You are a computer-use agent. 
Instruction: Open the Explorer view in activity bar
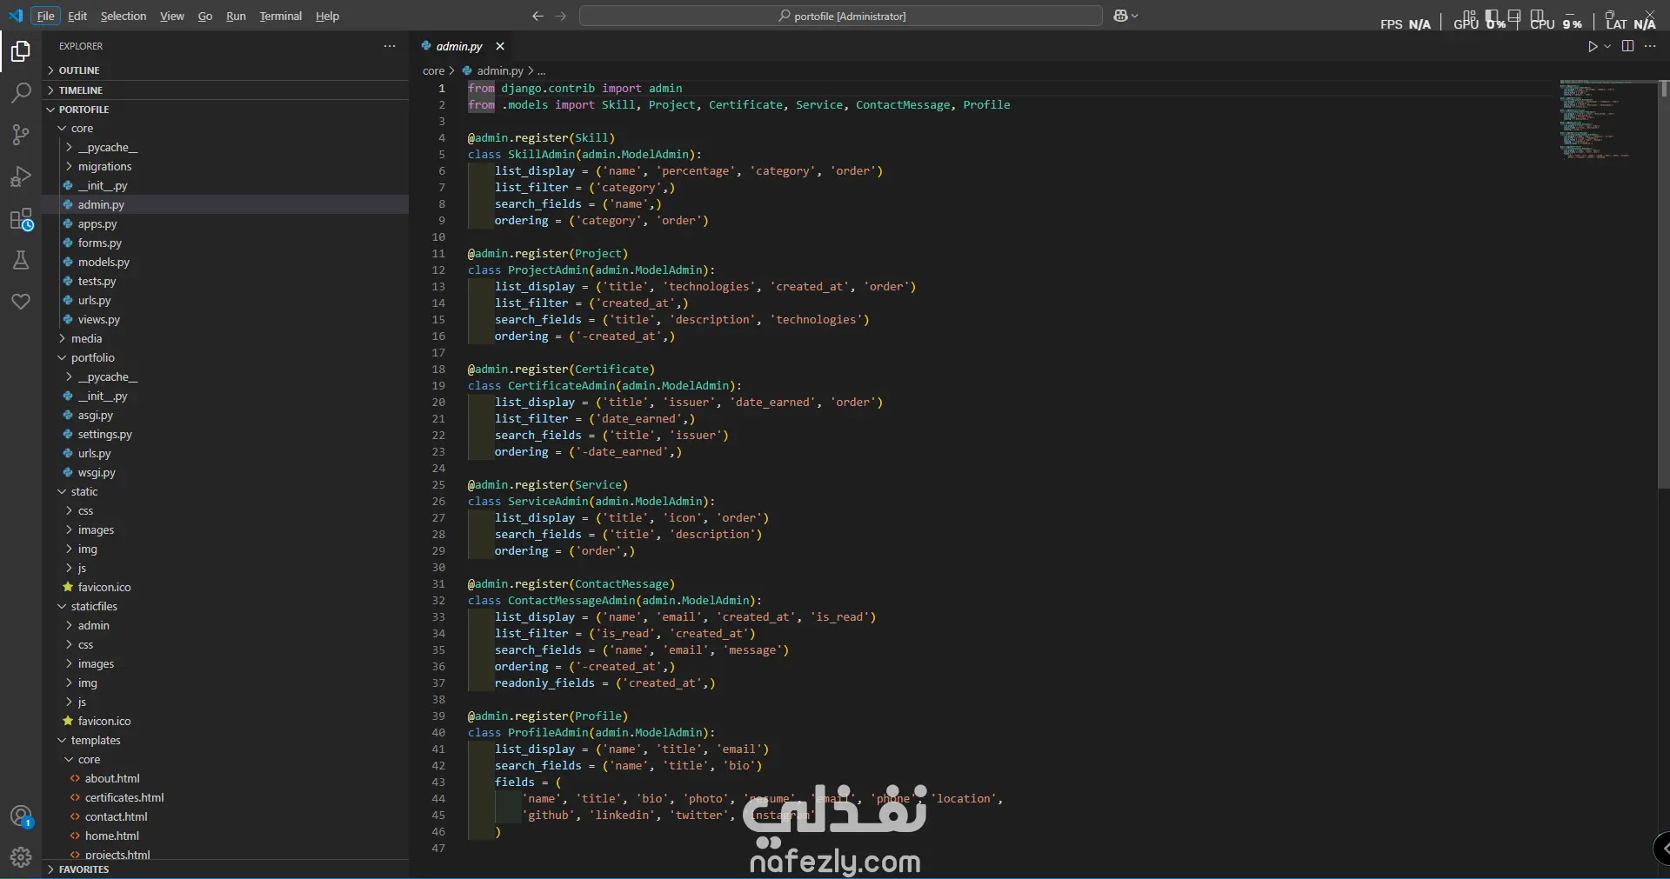(x=21, y=52)
